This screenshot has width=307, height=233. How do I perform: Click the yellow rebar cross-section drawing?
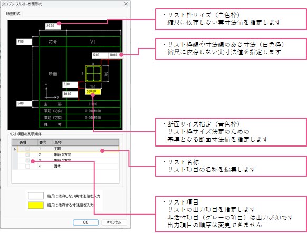point(93,74)
